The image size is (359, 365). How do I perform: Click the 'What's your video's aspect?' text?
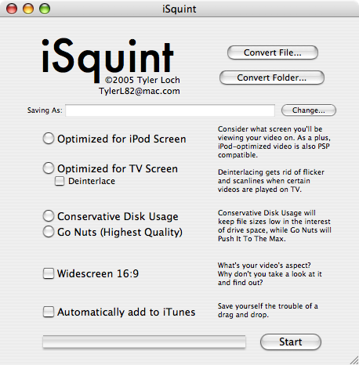click(x=270, y=274)
